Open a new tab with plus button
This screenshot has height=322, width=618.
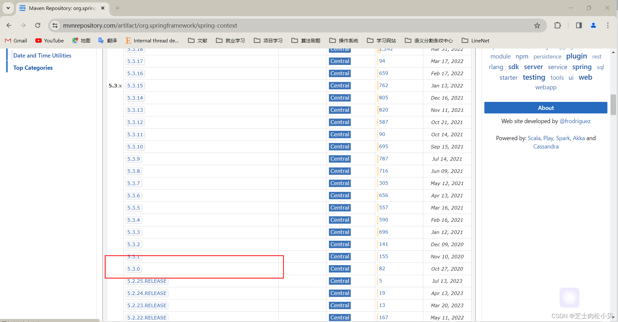(x=117, y=8)
